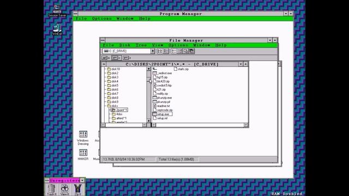Screen dimensions: 349x196
Task: Select file bg15.zip
Action: 160,77
